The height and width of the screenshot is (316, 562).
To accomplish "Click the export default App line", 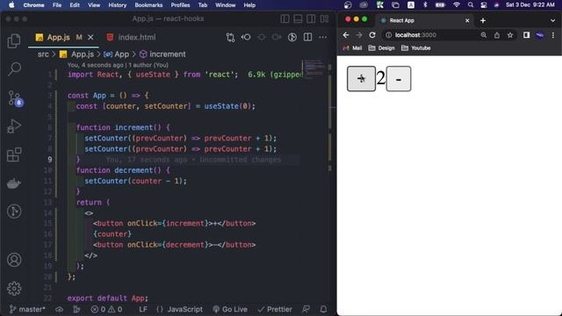I will point(107,298).
